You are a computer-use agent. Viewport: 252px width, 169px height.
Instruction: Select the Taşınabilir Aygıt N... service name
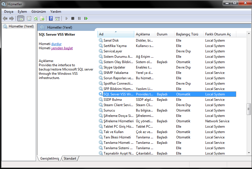[x=119, y=153]
